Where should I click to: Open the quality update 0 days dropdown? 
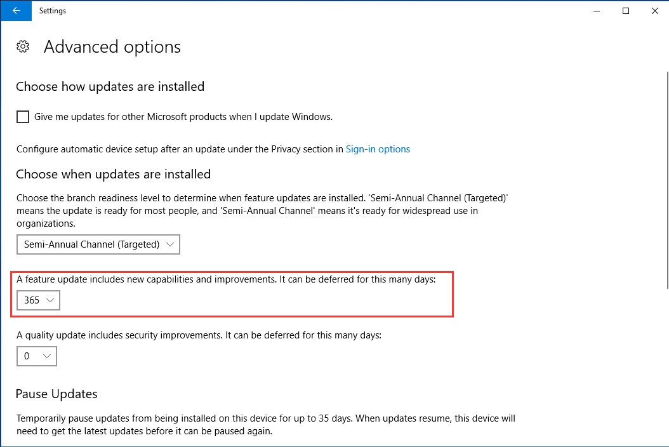pyautogui.click(x=37, y=356)
